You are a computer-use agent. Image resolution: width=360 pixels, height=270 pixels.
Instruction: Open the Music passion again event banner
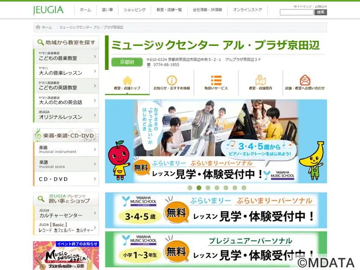click(66, 256)
